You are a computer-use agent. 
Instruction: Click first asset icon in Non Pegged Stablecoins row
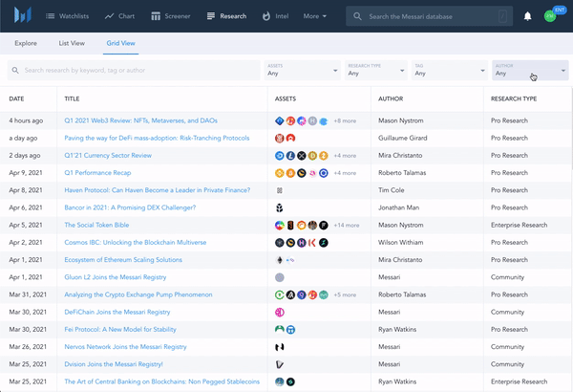pyautogui.click(x=280, y=381)
